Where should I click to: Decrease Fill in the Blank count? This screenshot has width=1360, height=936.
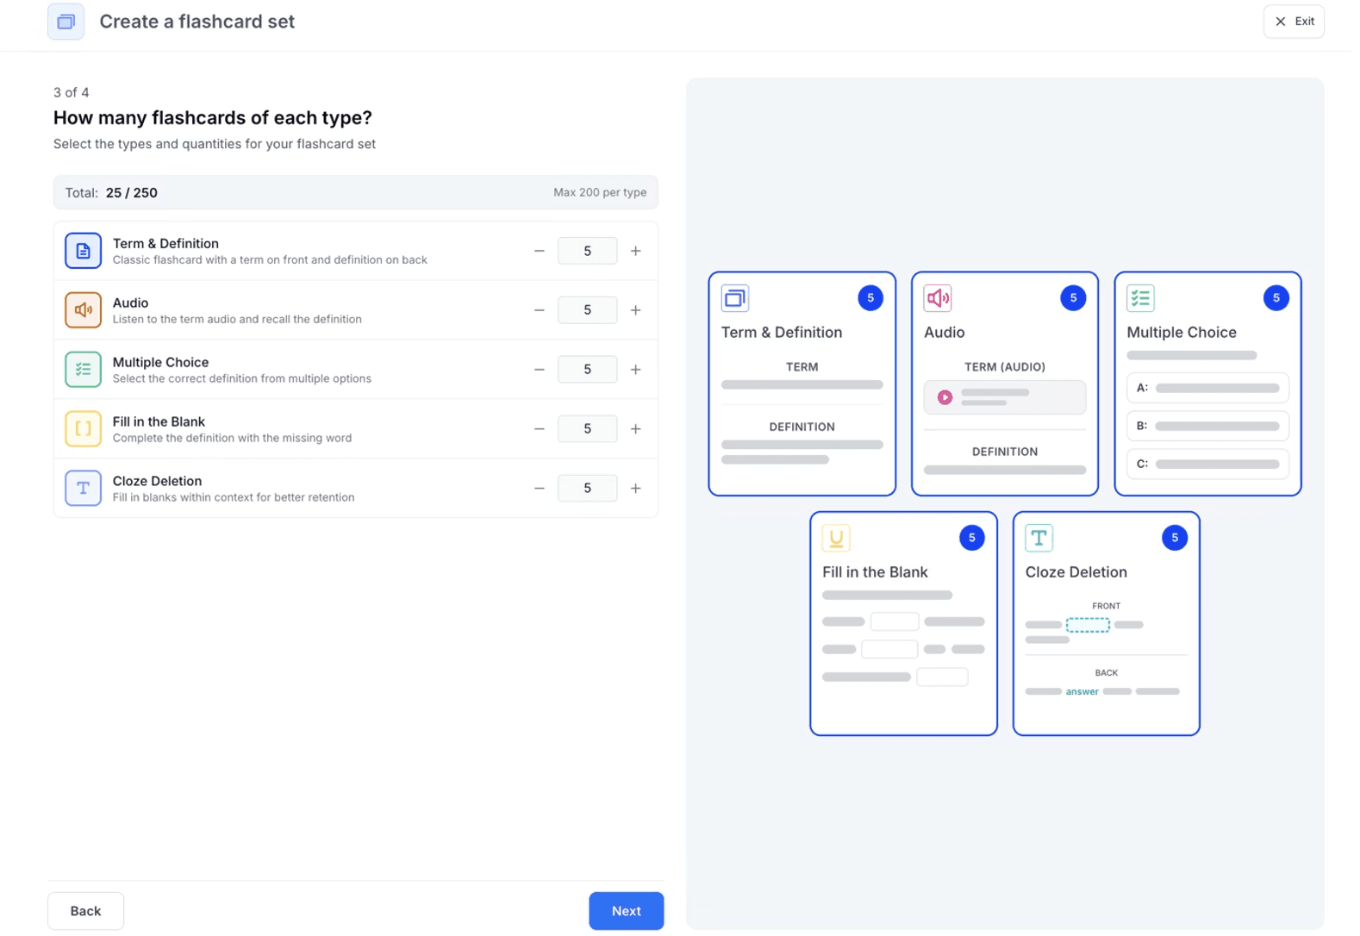[x=539, y=428]
